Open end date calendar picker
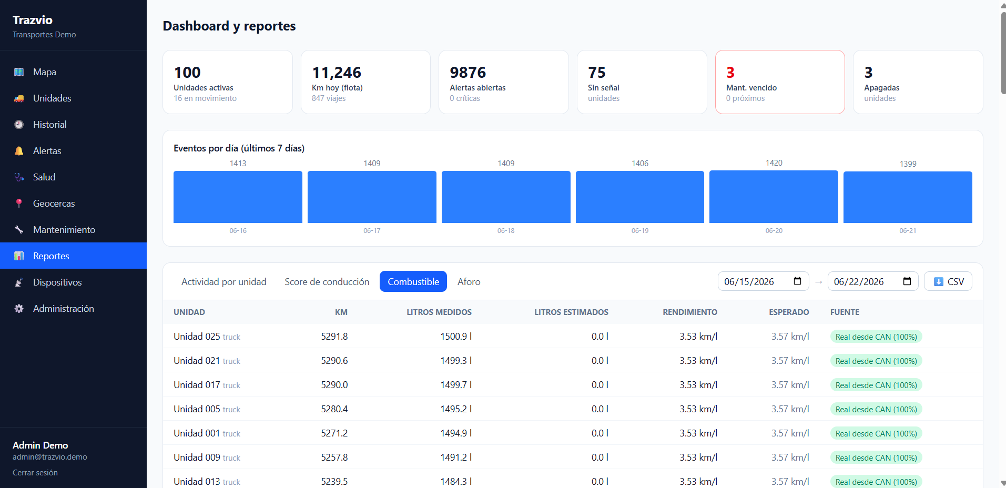Viewport: 1006px width, 488px height. pyautogui.click(x=907, y=281)
